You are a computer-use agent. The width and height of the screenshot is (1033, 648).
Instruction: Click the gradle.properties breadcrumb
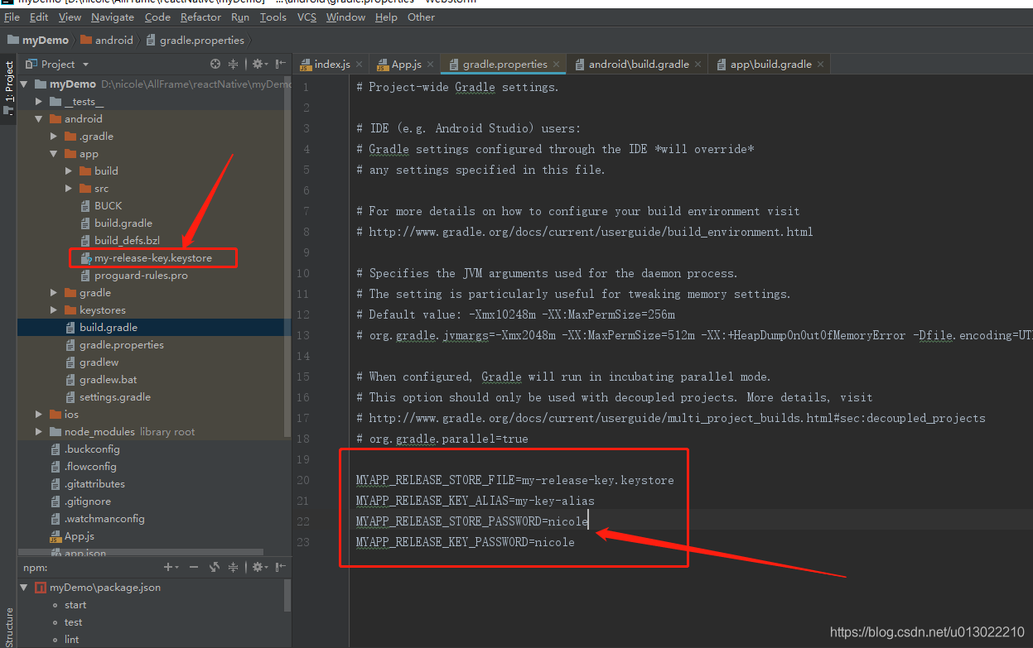point(195,40)
